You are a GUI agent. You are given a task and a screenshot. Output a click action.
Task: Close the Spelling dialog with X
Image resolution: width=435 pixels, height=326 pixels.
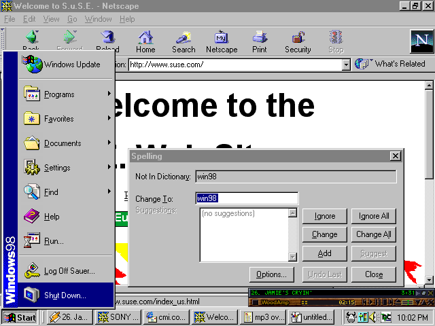(396, 156)
